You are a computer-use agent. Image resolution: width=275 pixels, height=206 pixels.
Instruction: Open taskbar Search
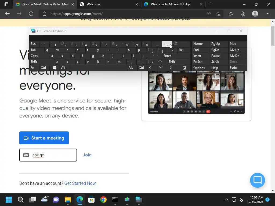click(x=20, y=200)
